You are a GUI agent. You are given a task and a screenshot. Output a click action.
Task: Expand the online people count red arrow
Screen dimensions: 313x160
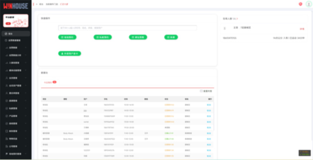click(x=237, y=19)
